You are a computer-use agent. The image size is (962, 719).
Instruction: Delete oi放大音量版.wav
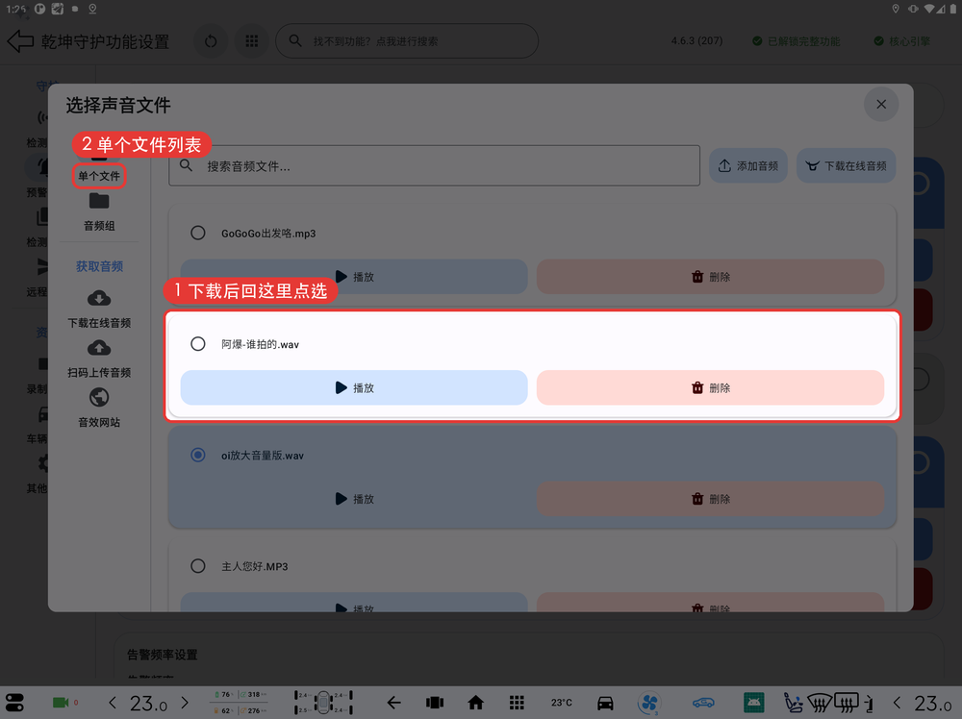coord(711,499)
